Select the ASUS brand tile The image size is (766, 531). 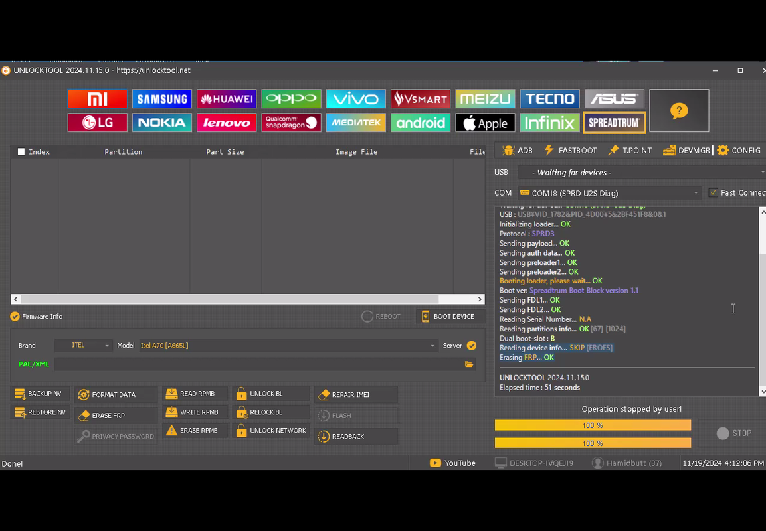tap(614, 99)
